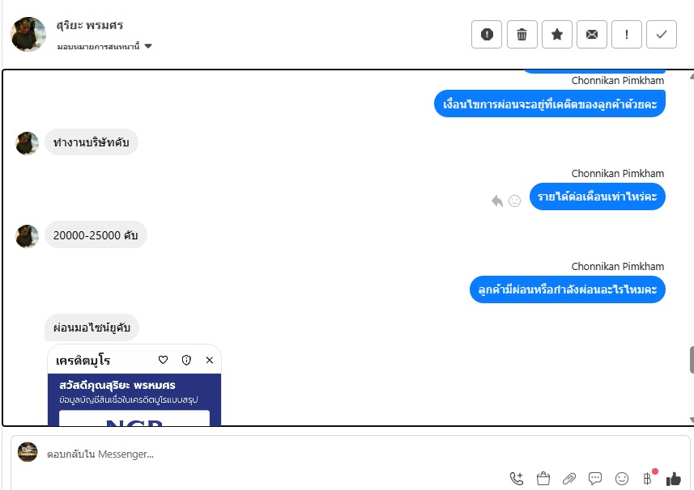
Task: Mark conversation as unread with envelope icon
Action: click(x=592, y=34)
